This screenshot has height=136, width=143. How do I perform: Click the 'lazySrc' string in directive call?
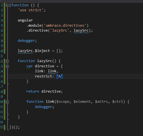tap(60, 30)
